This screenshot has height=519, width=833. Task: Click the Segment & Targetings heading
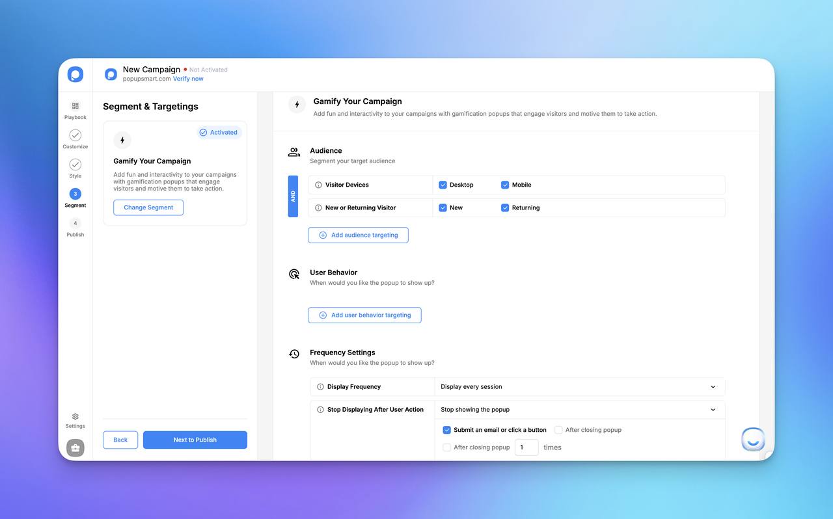[x=150, y=107]
